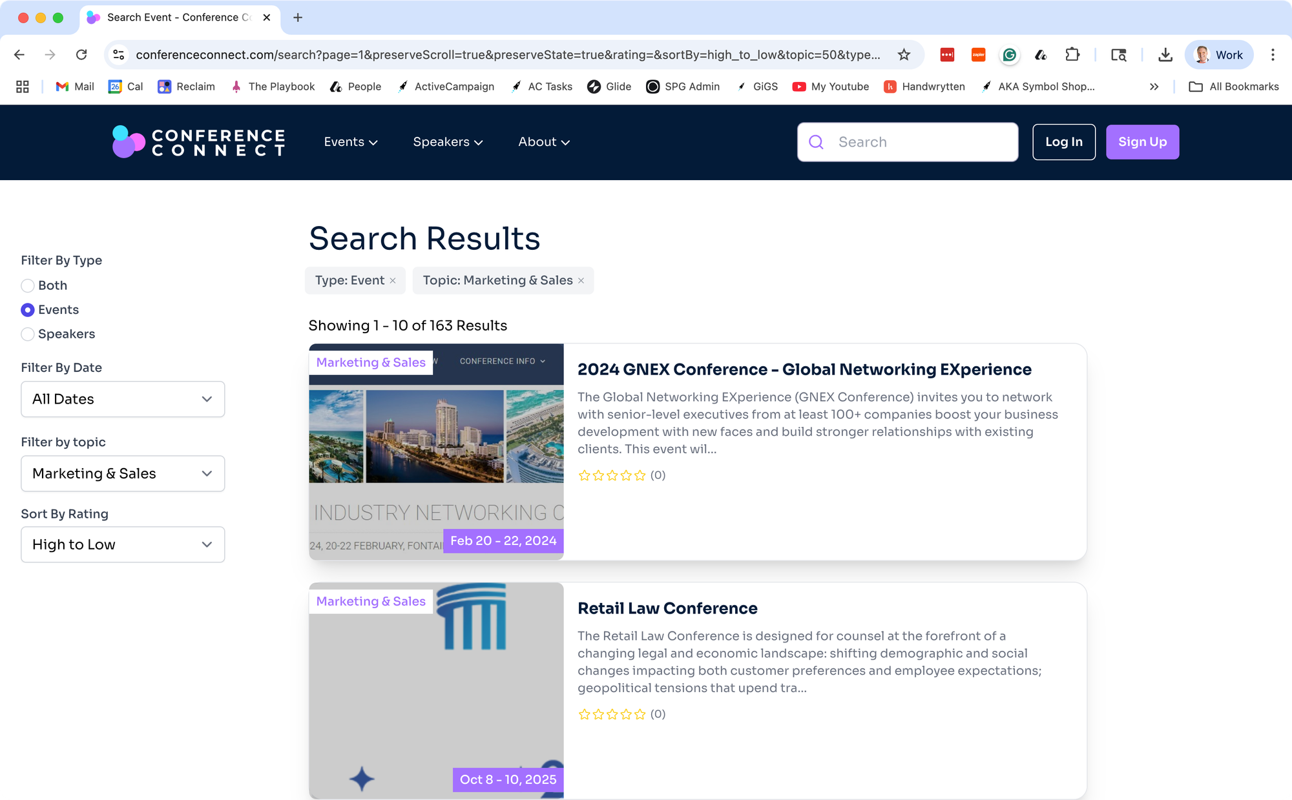The height and width of the screenshot is (800, 1292).
Task: Open the Chrome extensions puzzle icon
Action: click(x=1072, y=55)
